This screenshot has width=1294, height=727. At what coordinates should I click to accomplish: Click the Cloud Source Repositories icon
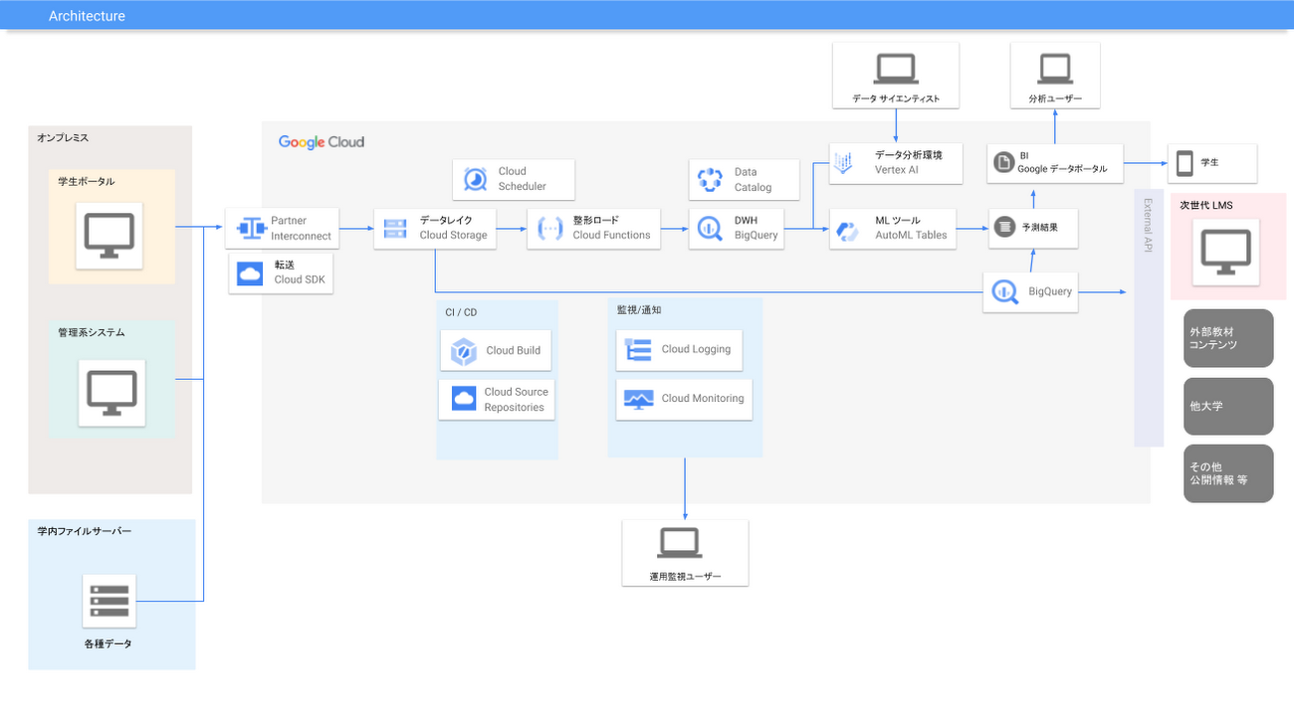point(464,399)
